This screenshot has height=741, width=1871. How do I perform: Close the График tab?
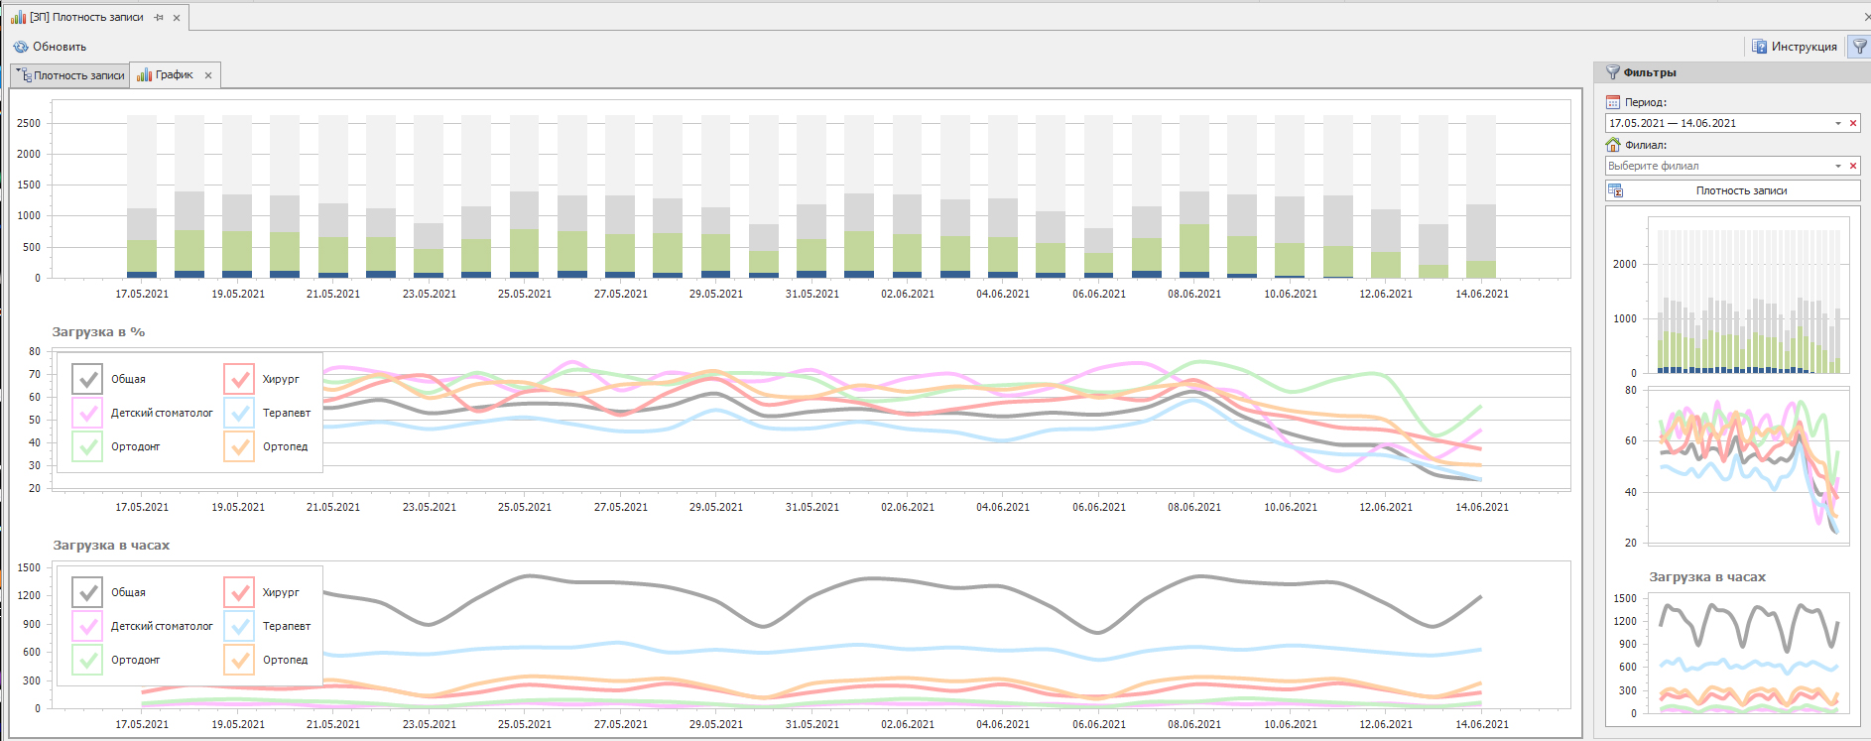tap(208, 75)
